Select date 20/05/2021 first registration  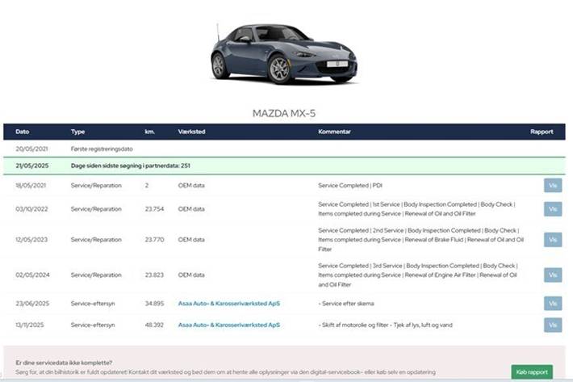tap(31, 149)
